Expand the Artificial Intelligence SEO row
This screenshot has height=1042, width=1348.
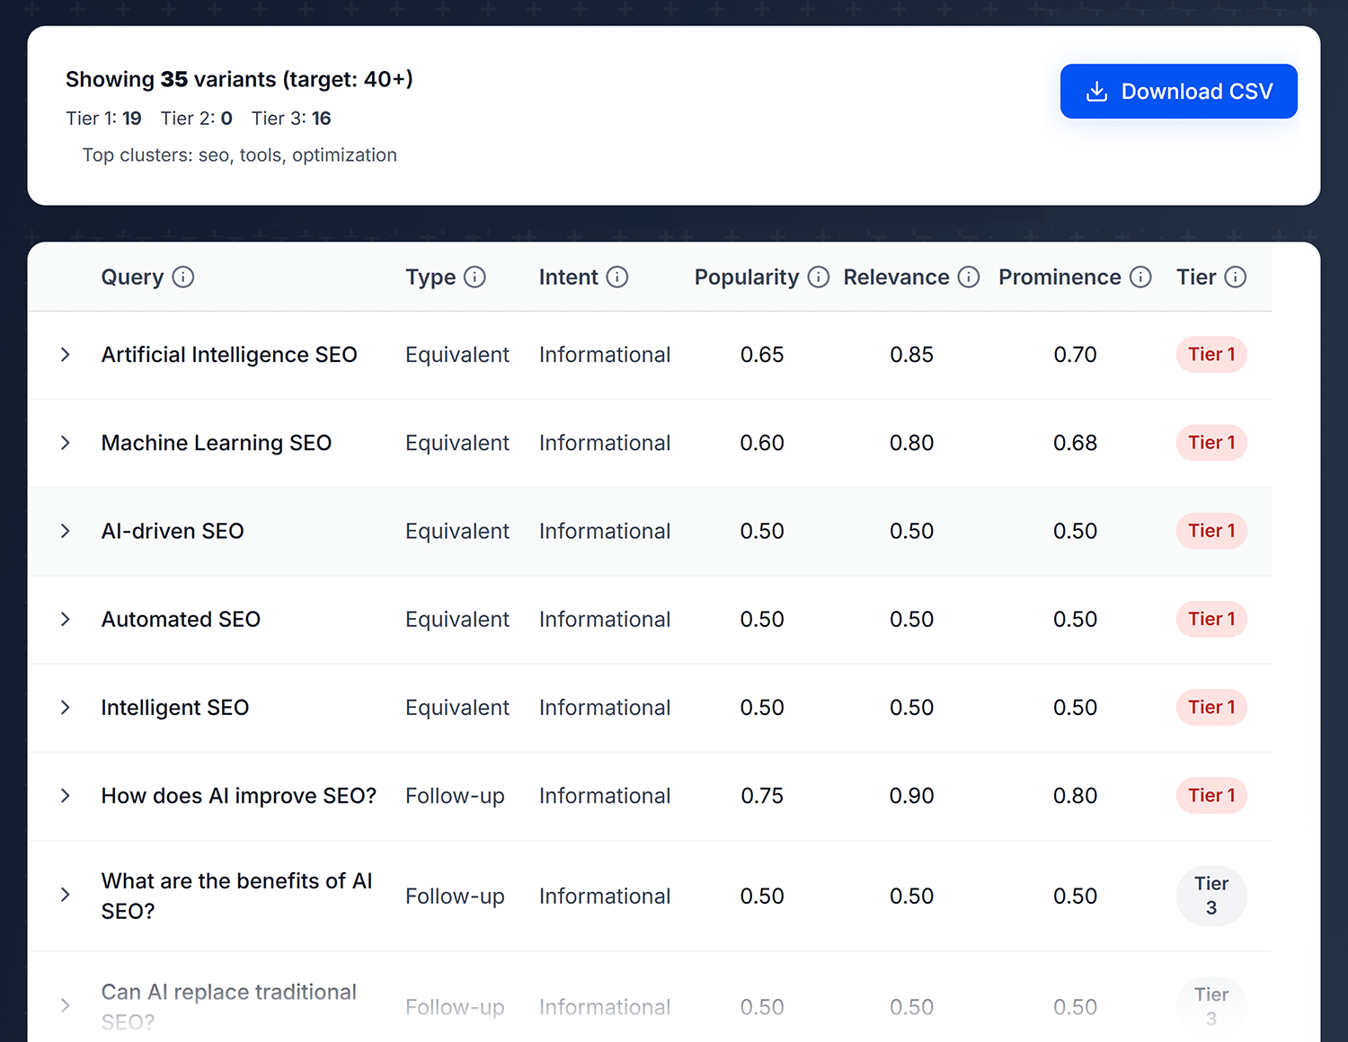coord(66,355)
